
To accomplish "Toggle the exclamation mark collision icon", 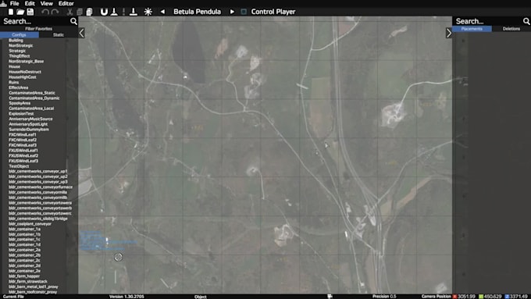I will coord(123,12).
